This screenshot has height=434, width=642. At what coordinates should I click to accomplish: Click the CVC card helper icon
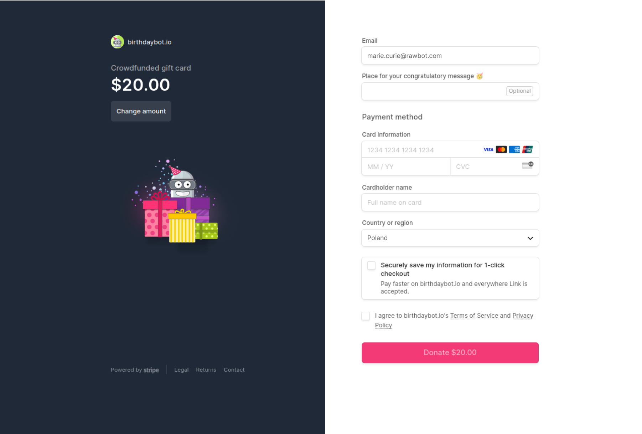point(527,165)
